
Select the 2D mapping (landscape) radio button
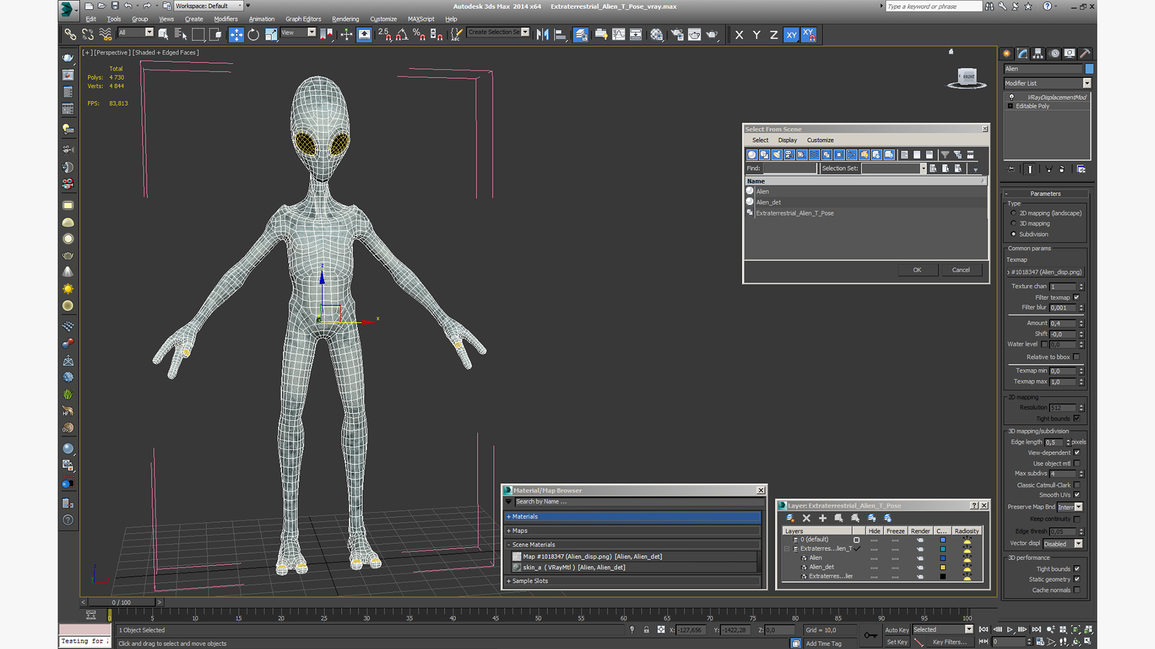pyautogui.click(x=1014, y=213)
